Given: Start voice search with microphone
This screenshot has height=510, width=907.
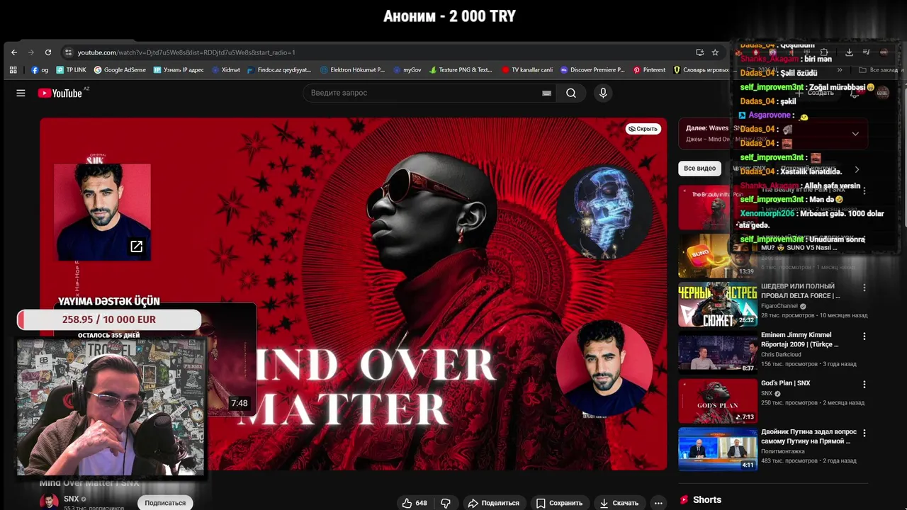Looking at the screenshot, I should point(603,93).
